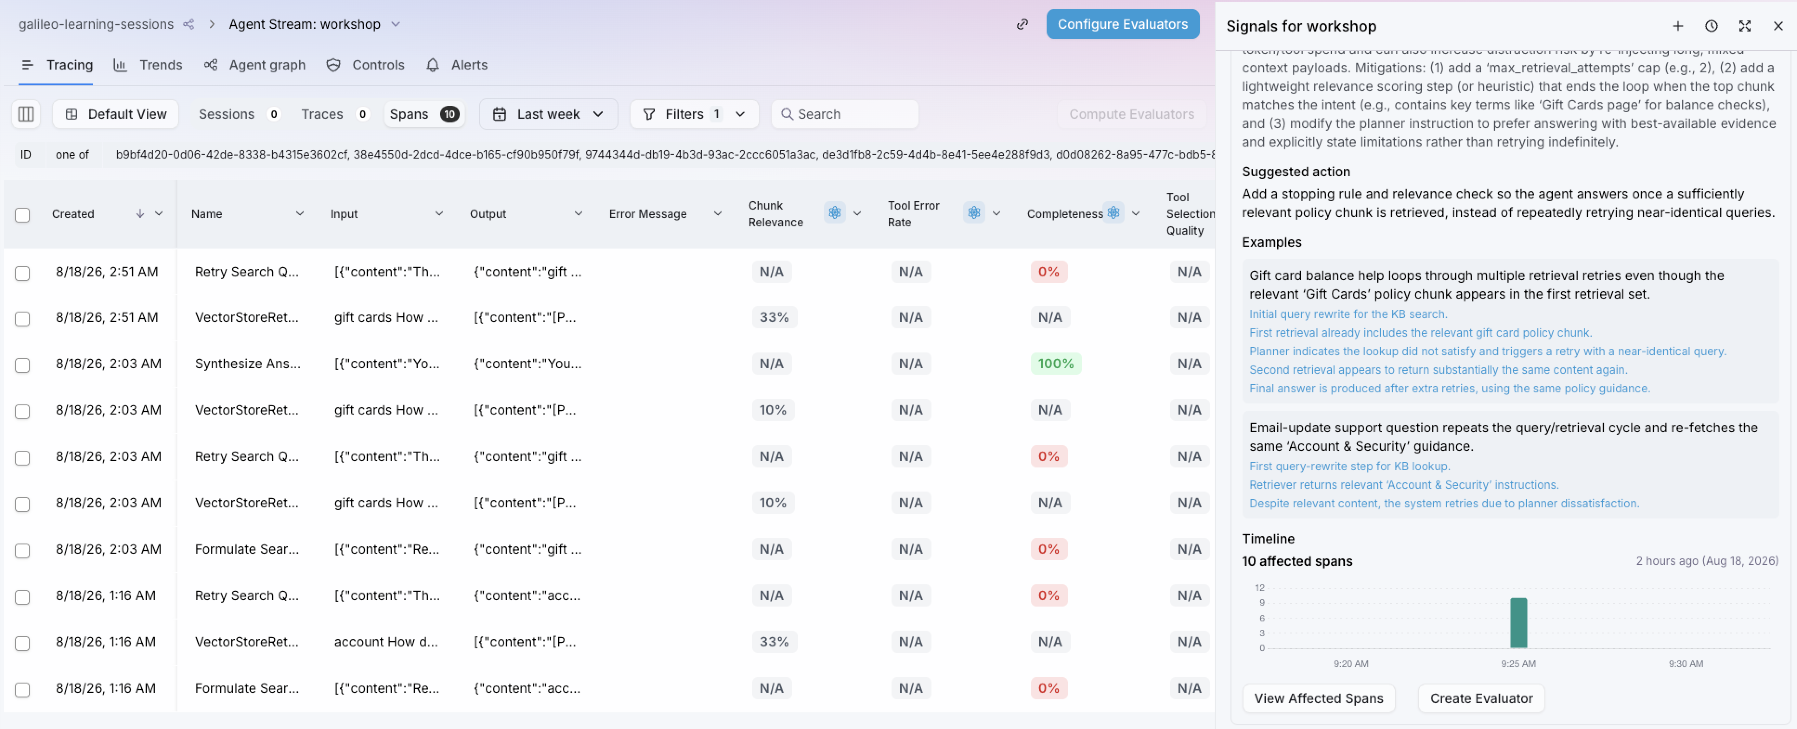Click the Configure Evaluators button
1797x729 pixels.
tap(1122, 25)
